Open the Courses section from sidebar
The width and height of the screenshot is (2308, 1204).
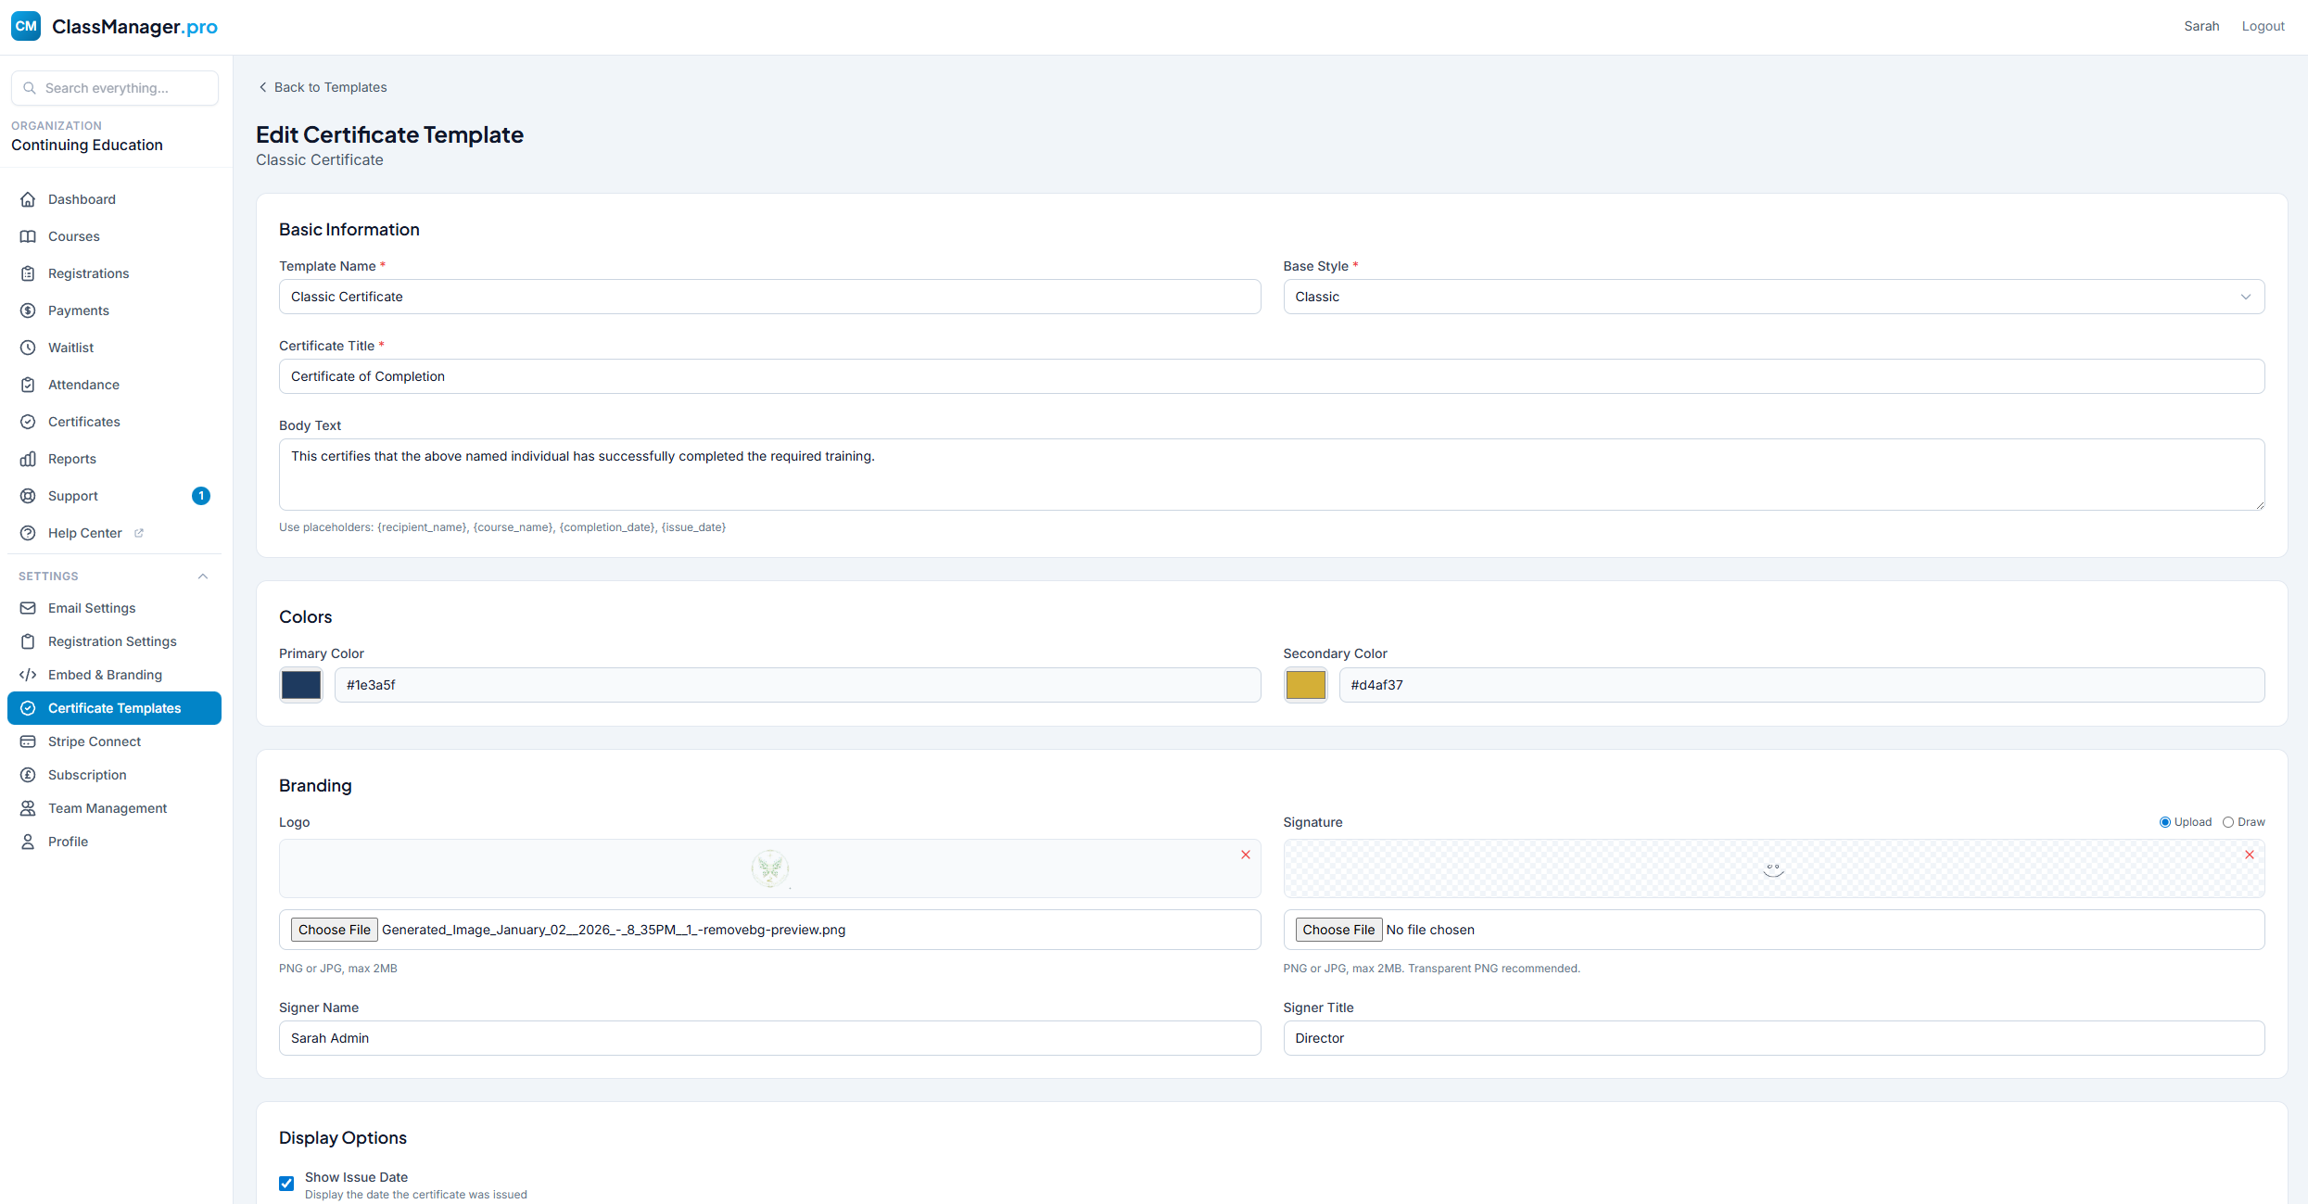coord(73,236)
